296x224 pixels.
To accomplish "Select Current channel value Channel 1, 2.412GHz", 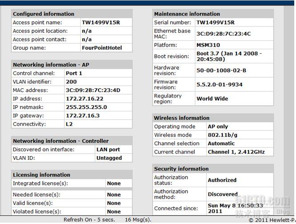I will tap(236, 152).
